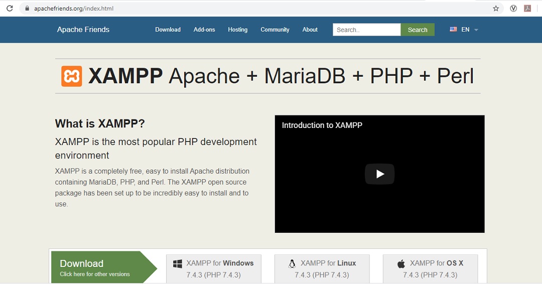Click the Windows logo icon
542x284 pixels.
click(x=177, y=263)
